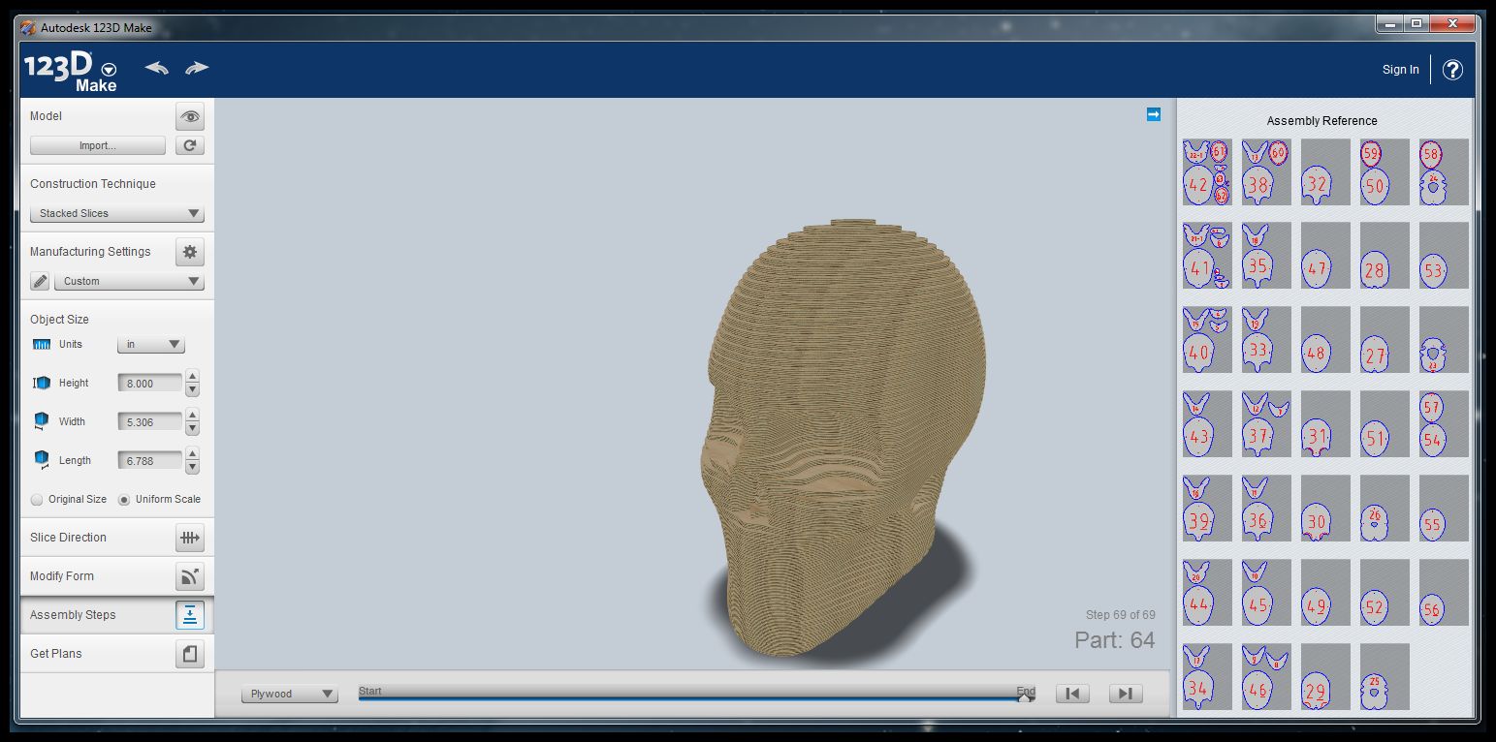Toggle model visibility eye icon
Screen dimensions: 1496x742
(190, 116)
